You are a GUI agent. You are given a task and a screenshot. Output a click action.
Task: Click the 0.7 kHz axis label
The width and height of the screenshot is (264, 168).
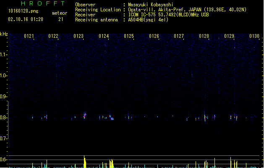pos(3,139)
